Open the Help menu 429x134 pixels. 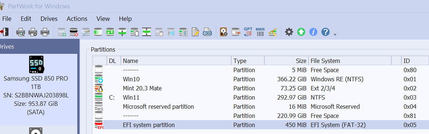click(125, 19)
